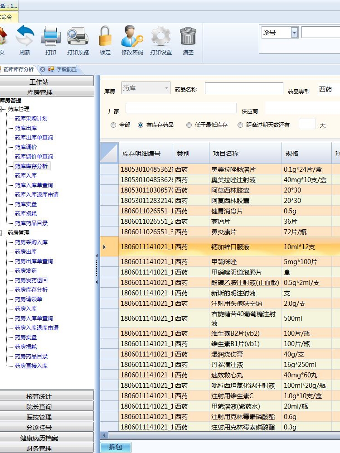Select the 距离过期天数还有 radio button
Image resolution: width=340 pixels, height=453 pixels.
(240, 125)
